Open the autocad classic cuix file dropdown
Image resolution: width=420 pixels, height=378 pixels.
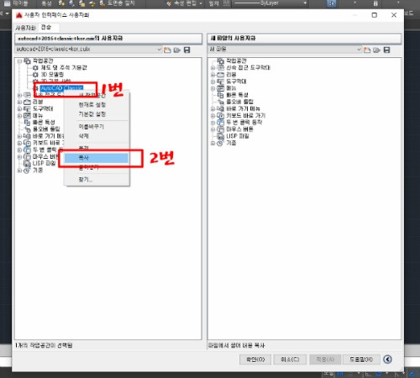pyautogui.click(x=159, y=50)
